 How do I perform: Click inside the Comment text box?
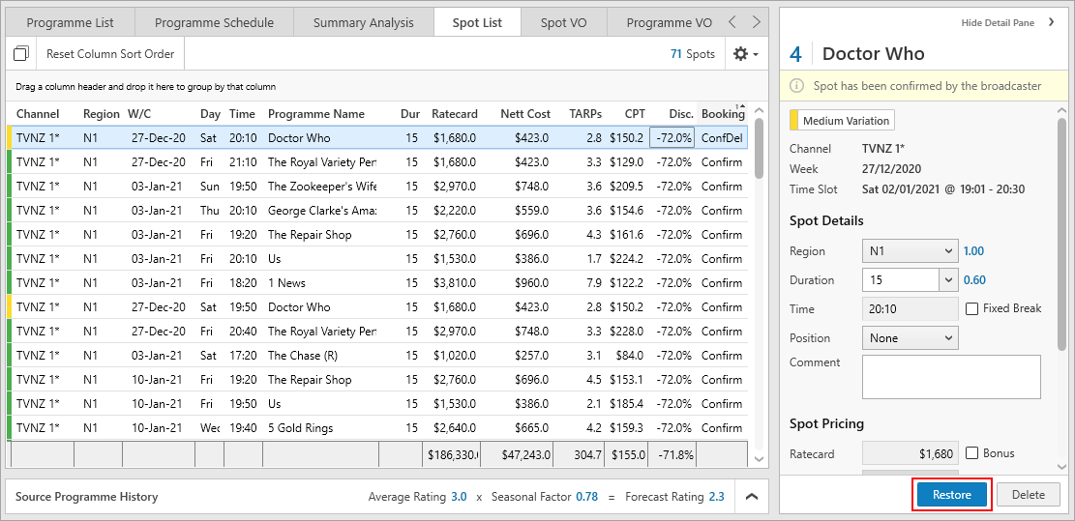click(951, 377)
